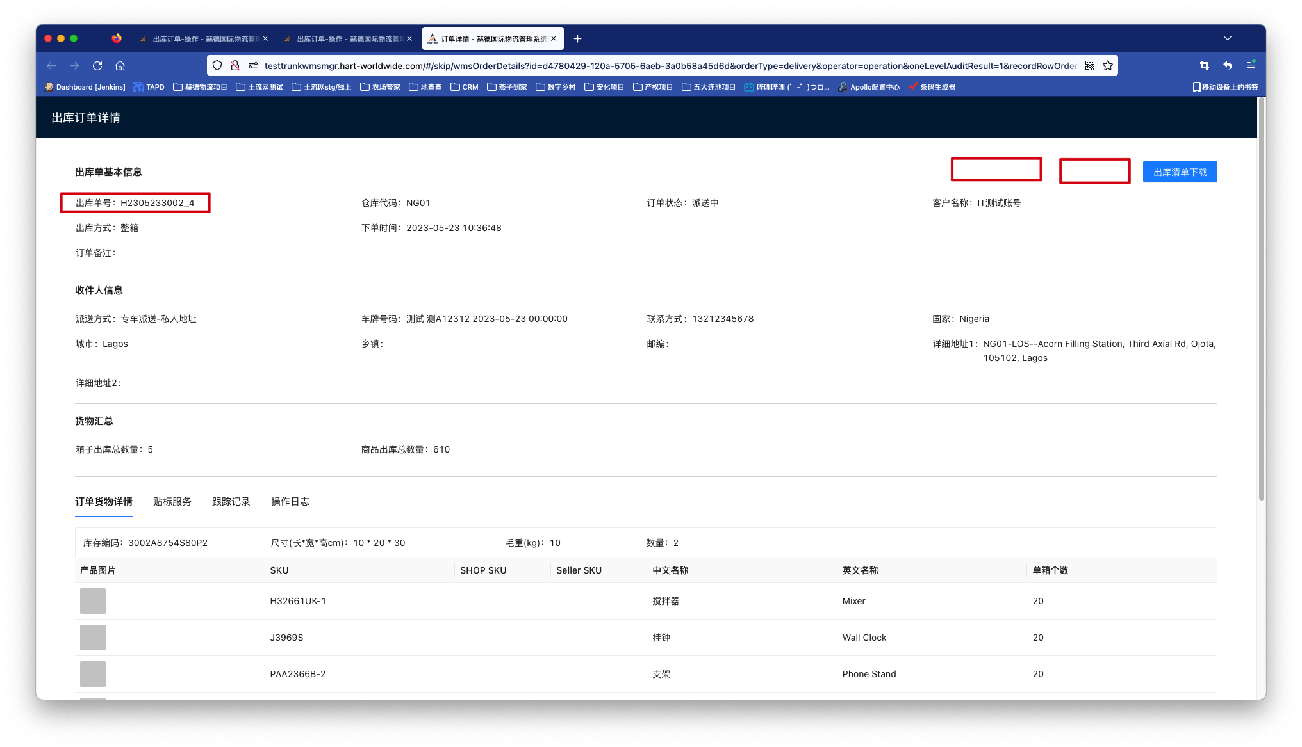Open QR code generator icon in address bar

[1090, 66]
